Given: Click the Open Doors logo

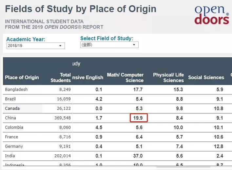Looking at the screenshot, I should coord(212,15).
